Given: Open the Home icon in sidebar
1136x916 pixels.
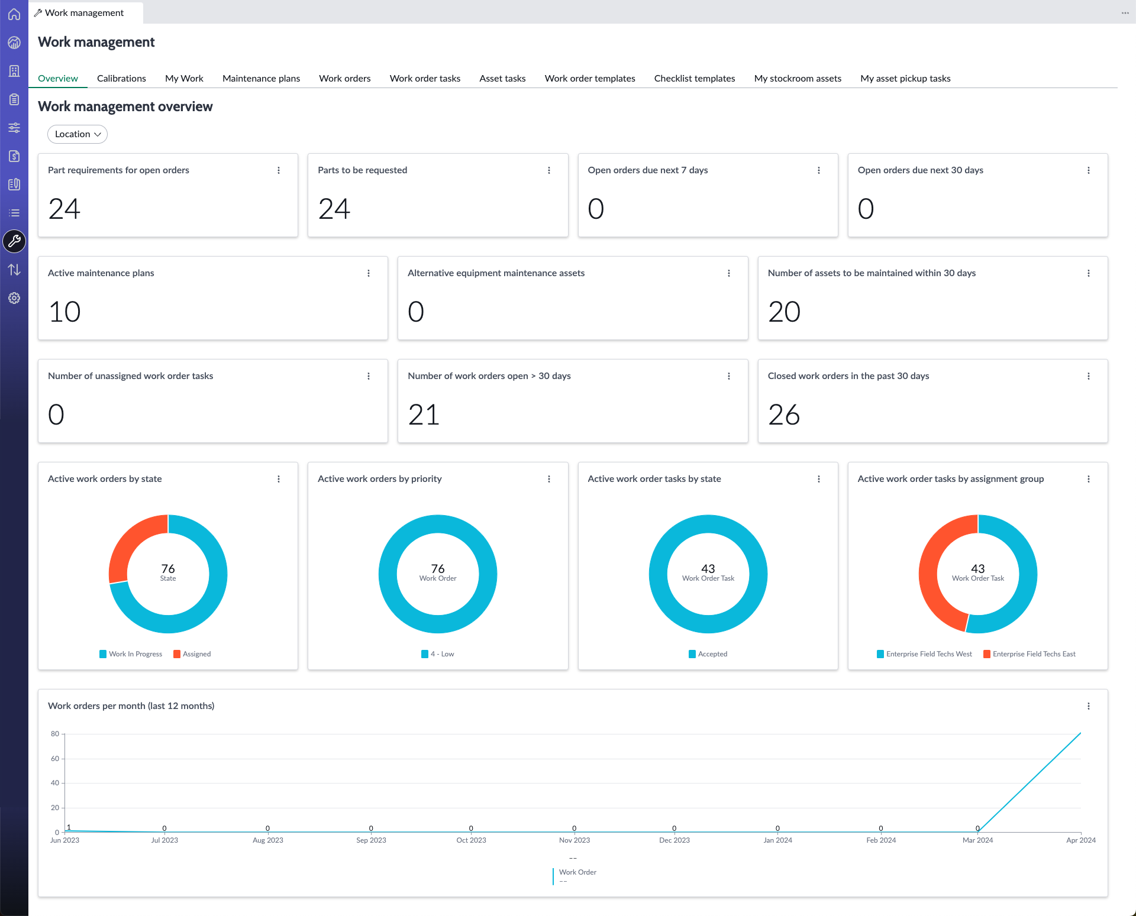Looking at the screenshot, I should [x=14, y=14].
